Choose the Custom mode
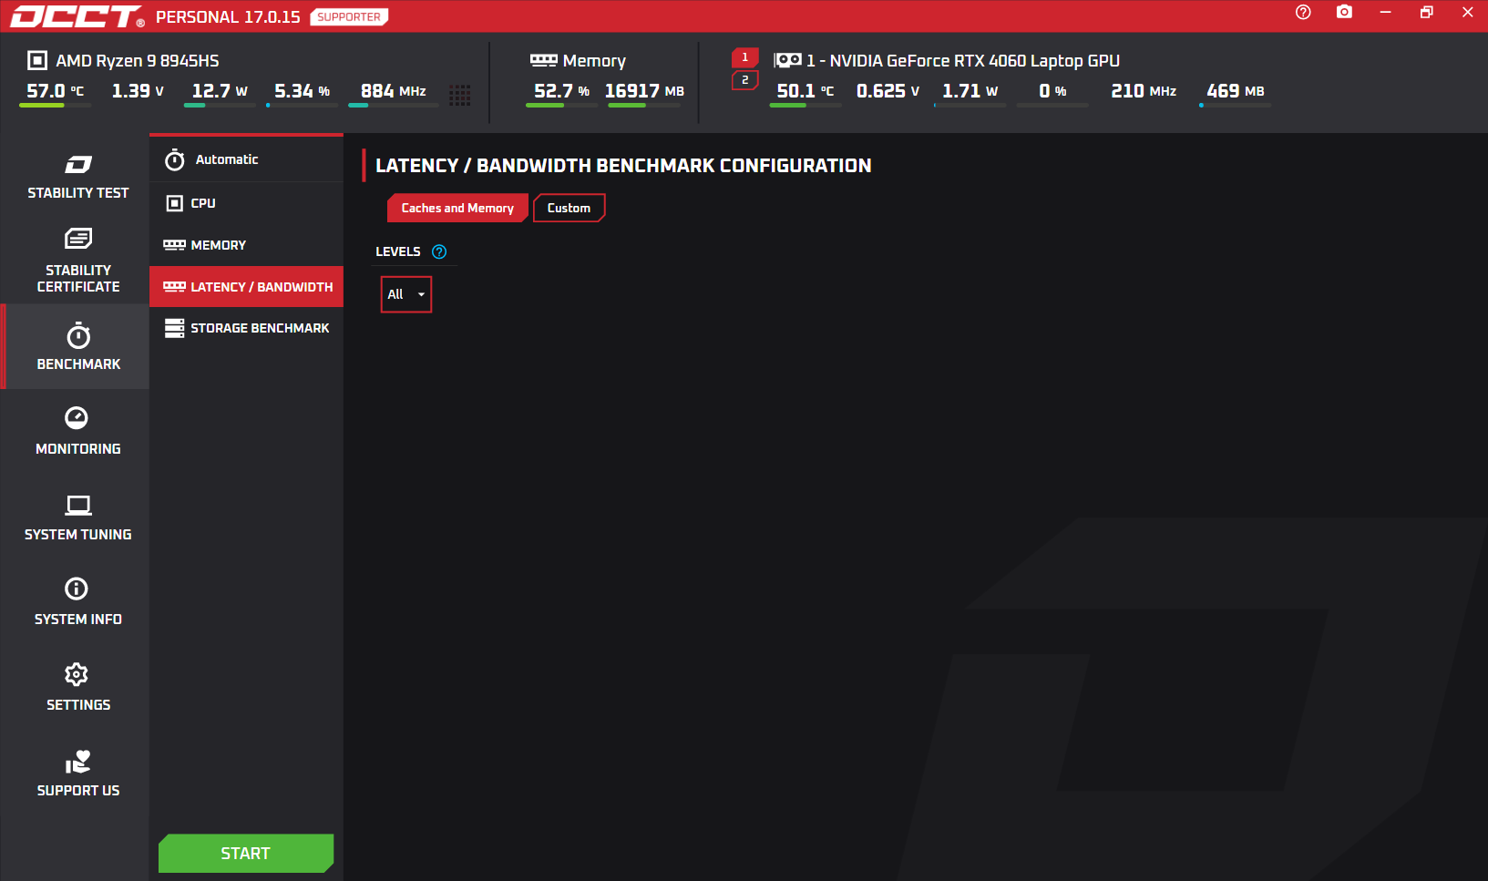 pos(569,208)
